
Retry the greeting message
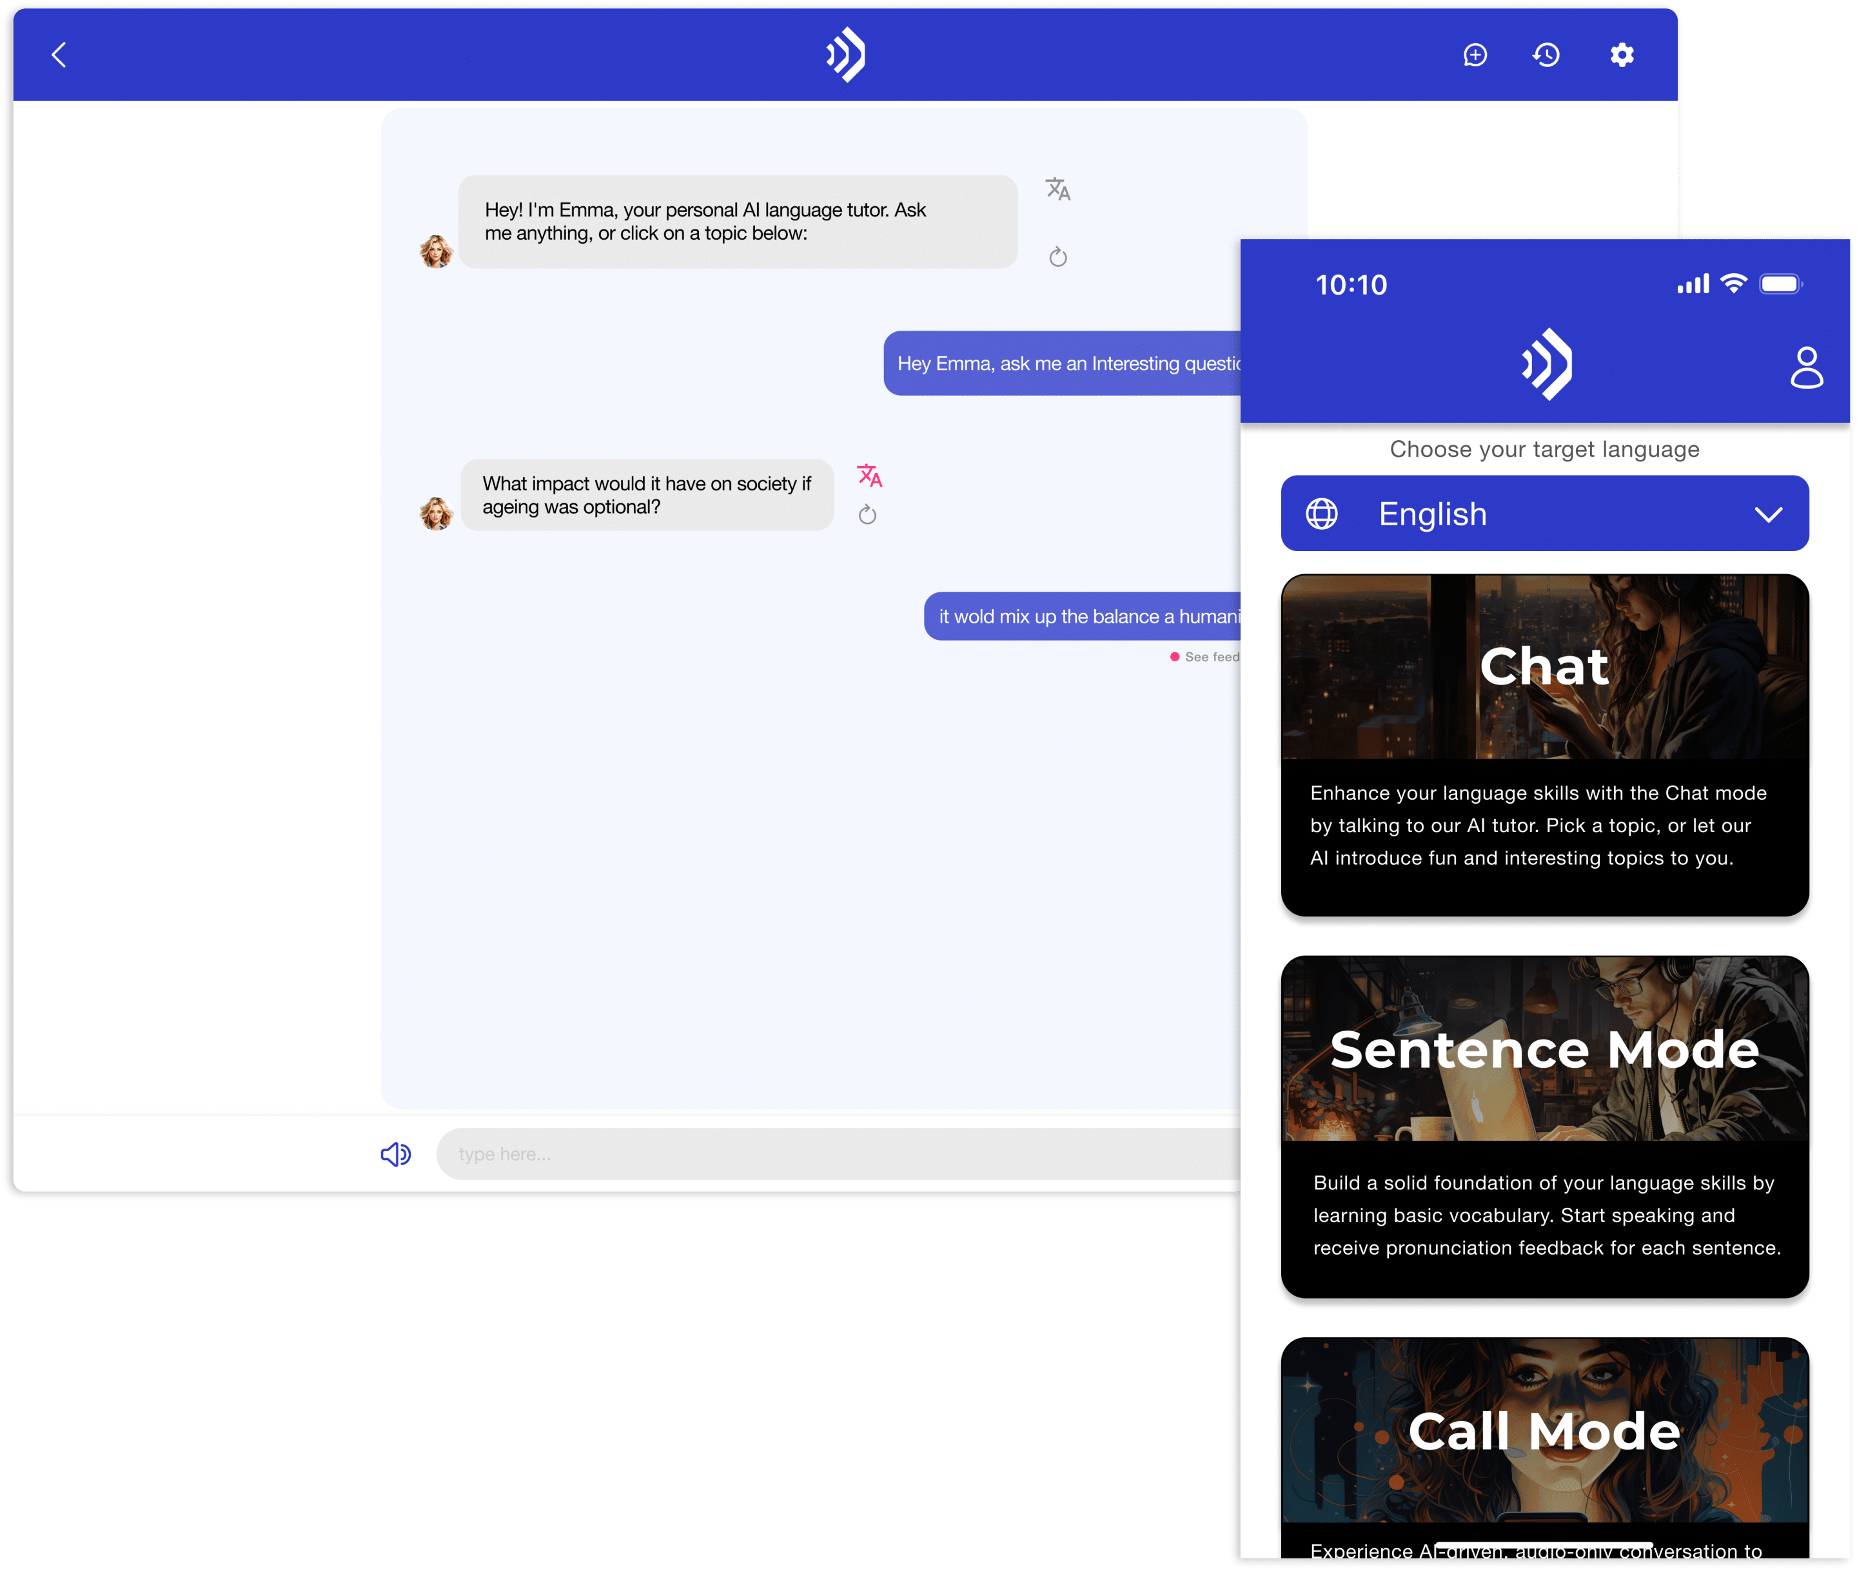pos(1057,257)
